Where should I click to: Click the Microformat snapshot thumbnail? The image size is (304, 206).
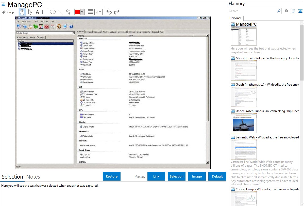coord(244,70)
